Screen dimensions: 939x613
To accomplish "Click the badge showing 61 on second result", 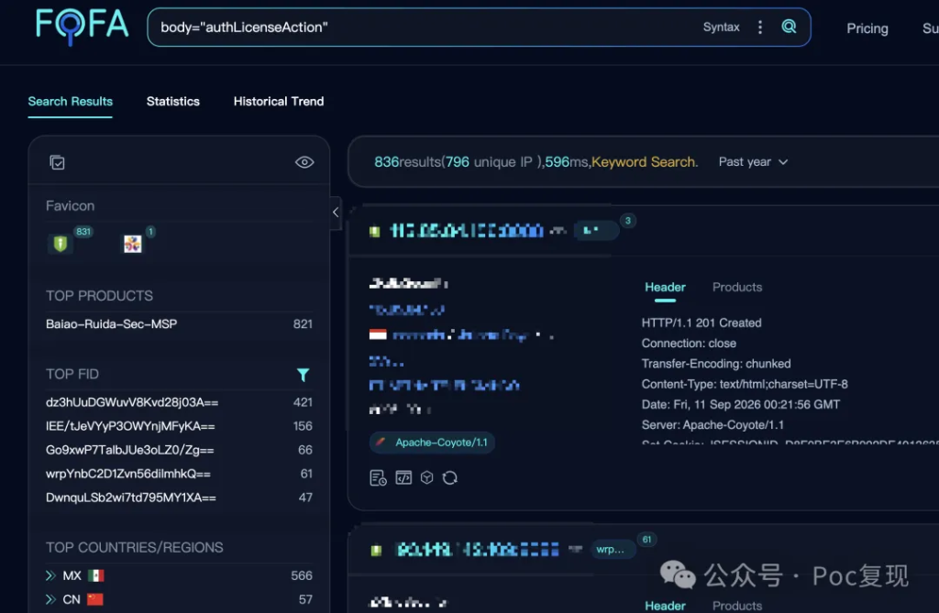I will (x=646, y=540).
